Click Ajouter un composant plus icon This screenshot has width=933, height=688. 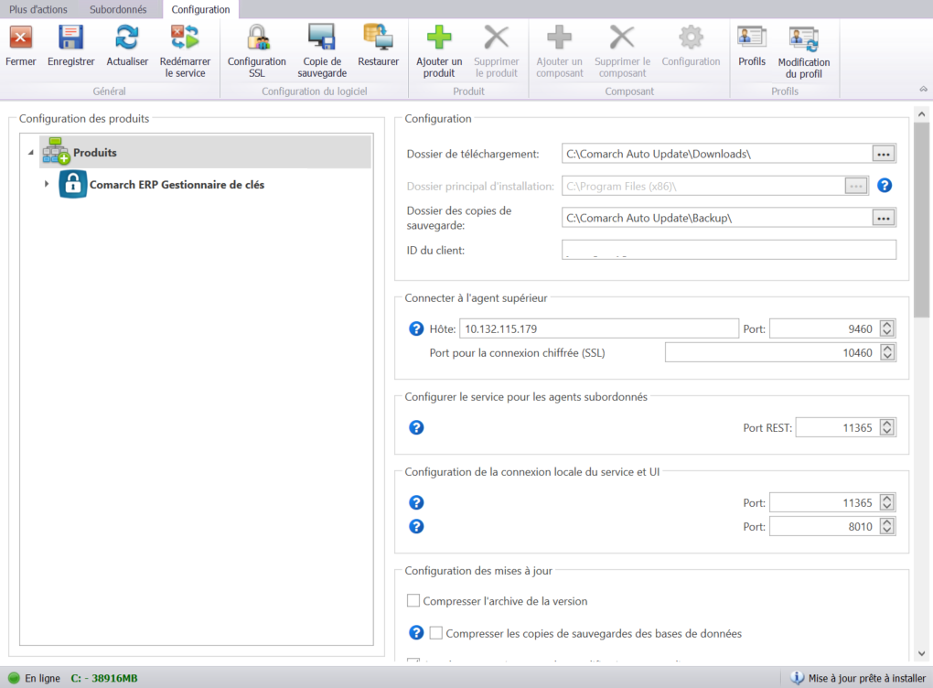559,38
